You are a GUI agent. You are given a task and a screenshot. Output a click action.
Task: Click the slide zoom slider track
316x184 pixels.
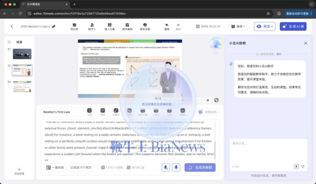(187, 100)
